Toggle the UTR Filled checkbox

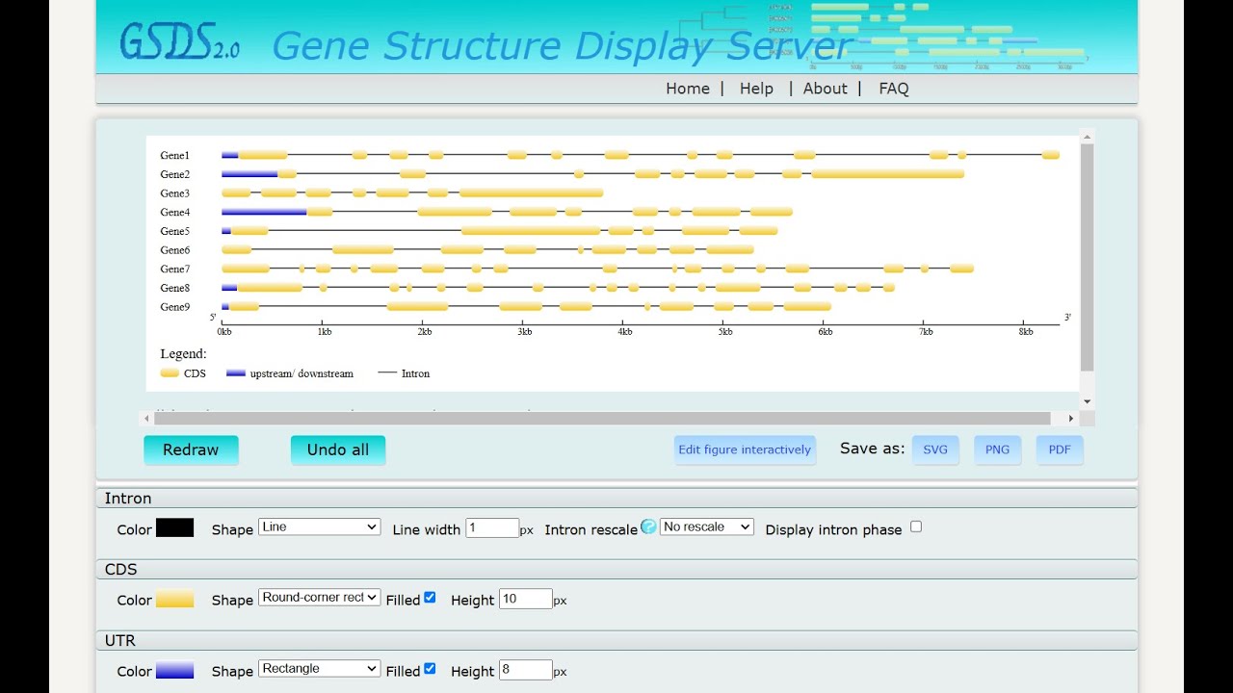point(430,669)
